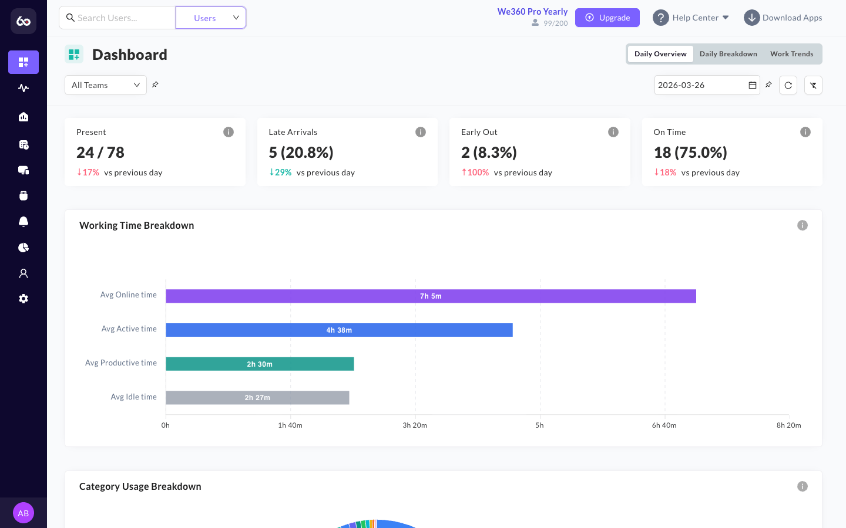Image resolution: width=846 pixels, height=528 pixels.
Task: Click the AB user avatar
Action: point(23,513)
